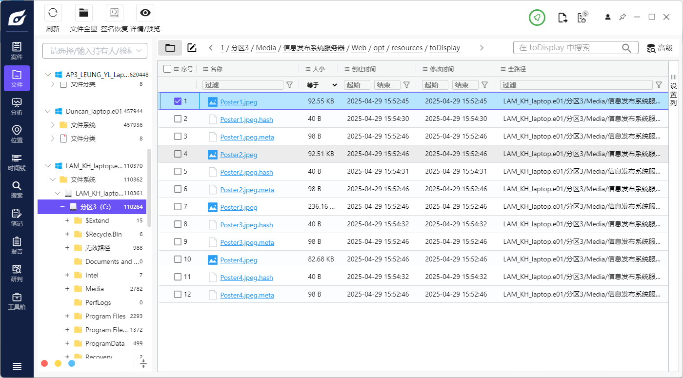Collapse the AP3_LEUNG_YL_Lap tree node
The height and width of the screenshot is (378, 683).
click(47, 75)
